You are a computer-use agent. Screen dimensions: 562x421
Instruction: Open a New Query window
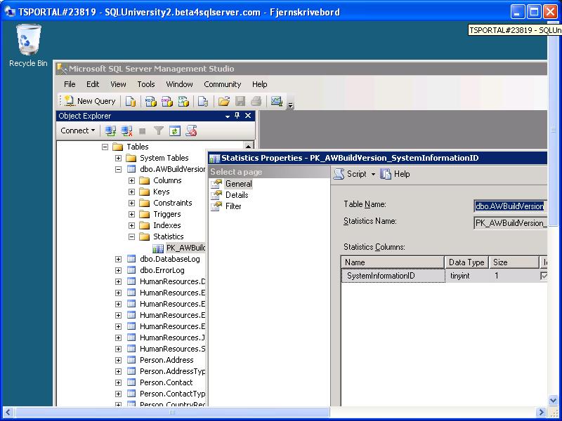click(x=89, y=101)
